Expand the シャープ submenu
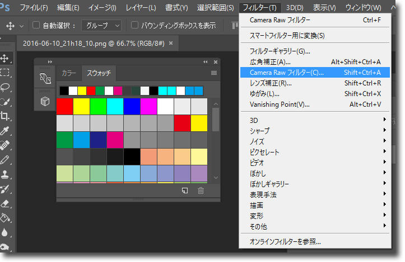405x262 pixels. tap(315, 131)
